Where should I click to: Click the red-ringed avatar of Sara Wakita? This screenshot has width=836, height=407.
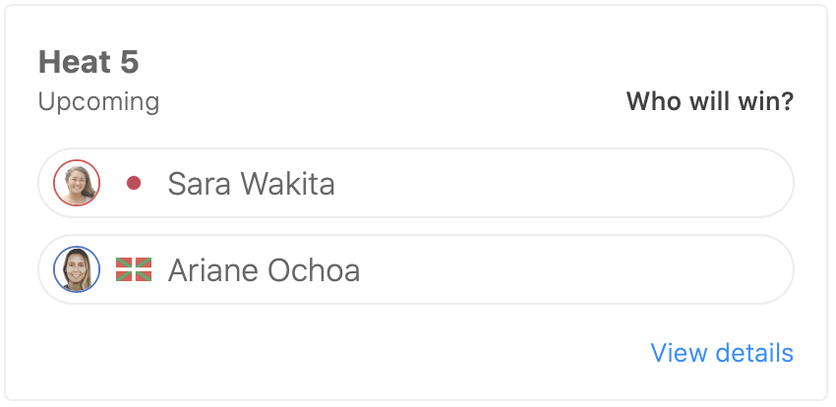pyautogui.click(x=77, y=183)
